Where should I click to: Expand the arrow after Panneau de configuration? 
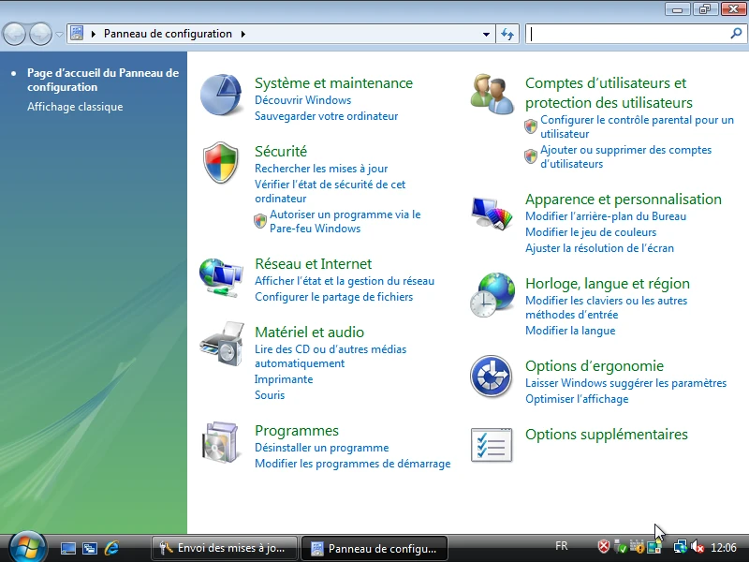click(x=243, y=34)
